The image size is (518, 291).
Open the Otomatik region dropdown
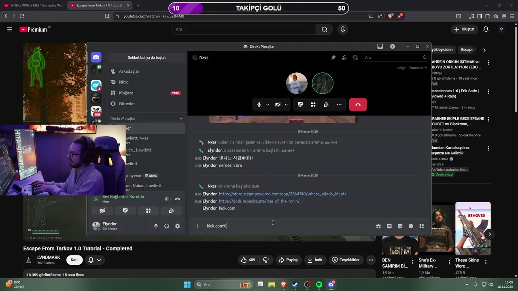(x=418, y=68)
